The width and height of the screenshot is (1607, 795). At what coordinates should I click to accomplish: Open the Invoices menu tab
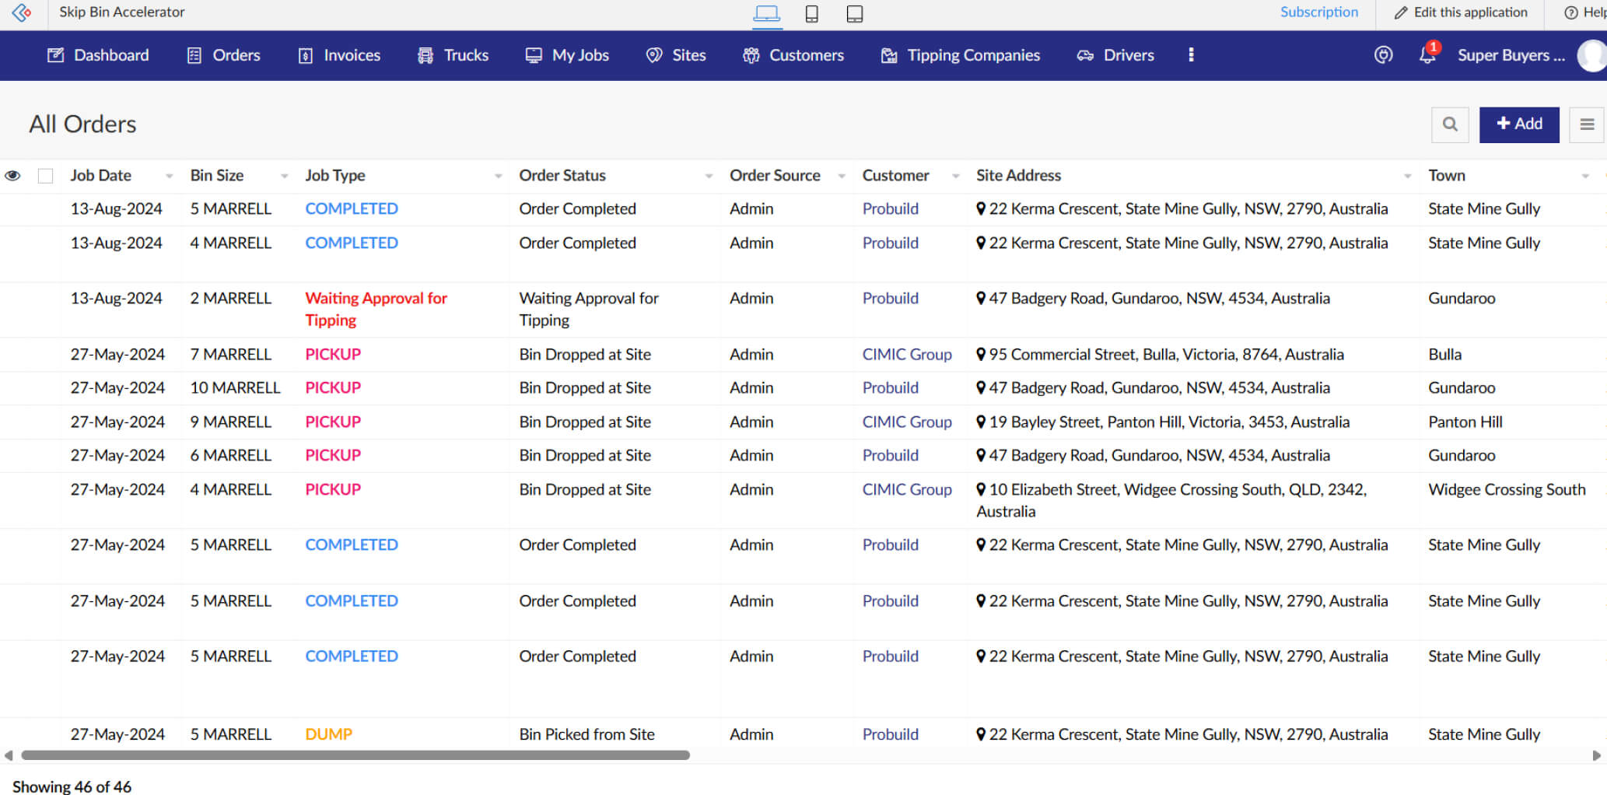pos(340,55)
